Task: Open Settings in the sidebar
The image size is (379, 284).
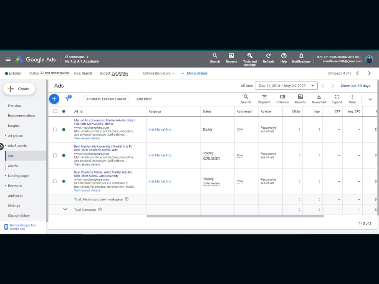Action: click(x=14, y=206)
